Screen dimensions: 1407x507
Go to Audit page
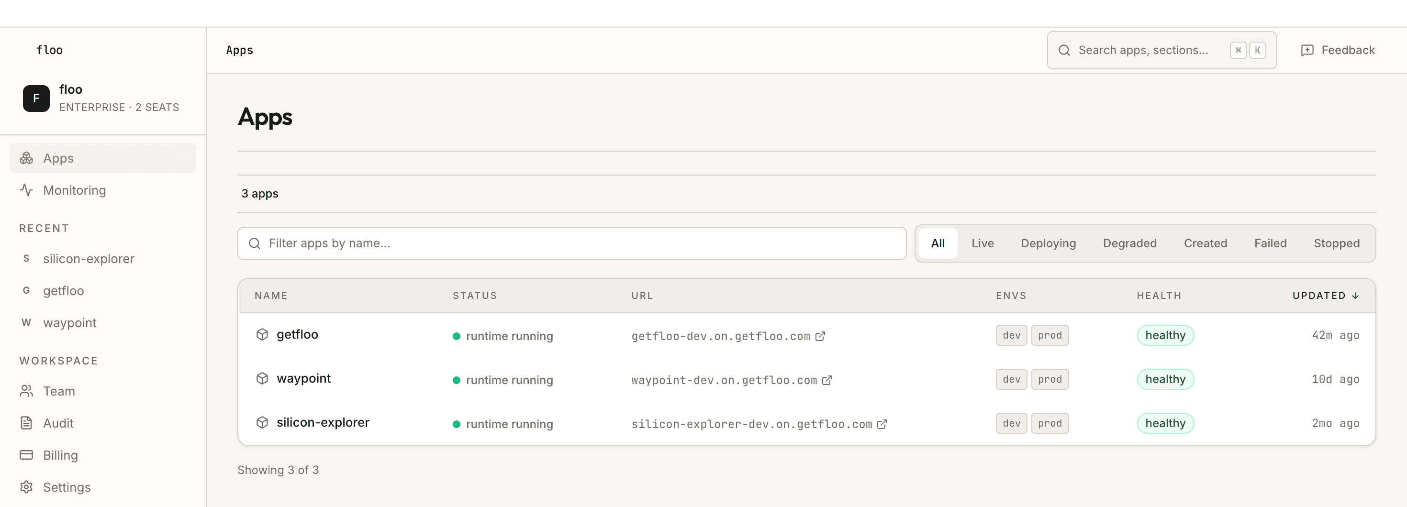(103, 423)
